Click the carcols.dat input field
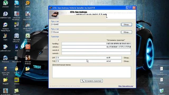This screenshot has height=95, width=169. 96,50
